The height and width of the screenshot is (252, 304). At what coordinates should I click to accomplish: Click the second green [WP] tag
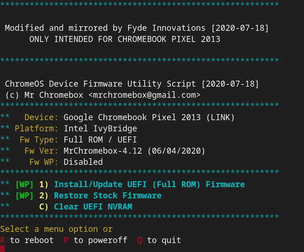(x=25, y=196)
